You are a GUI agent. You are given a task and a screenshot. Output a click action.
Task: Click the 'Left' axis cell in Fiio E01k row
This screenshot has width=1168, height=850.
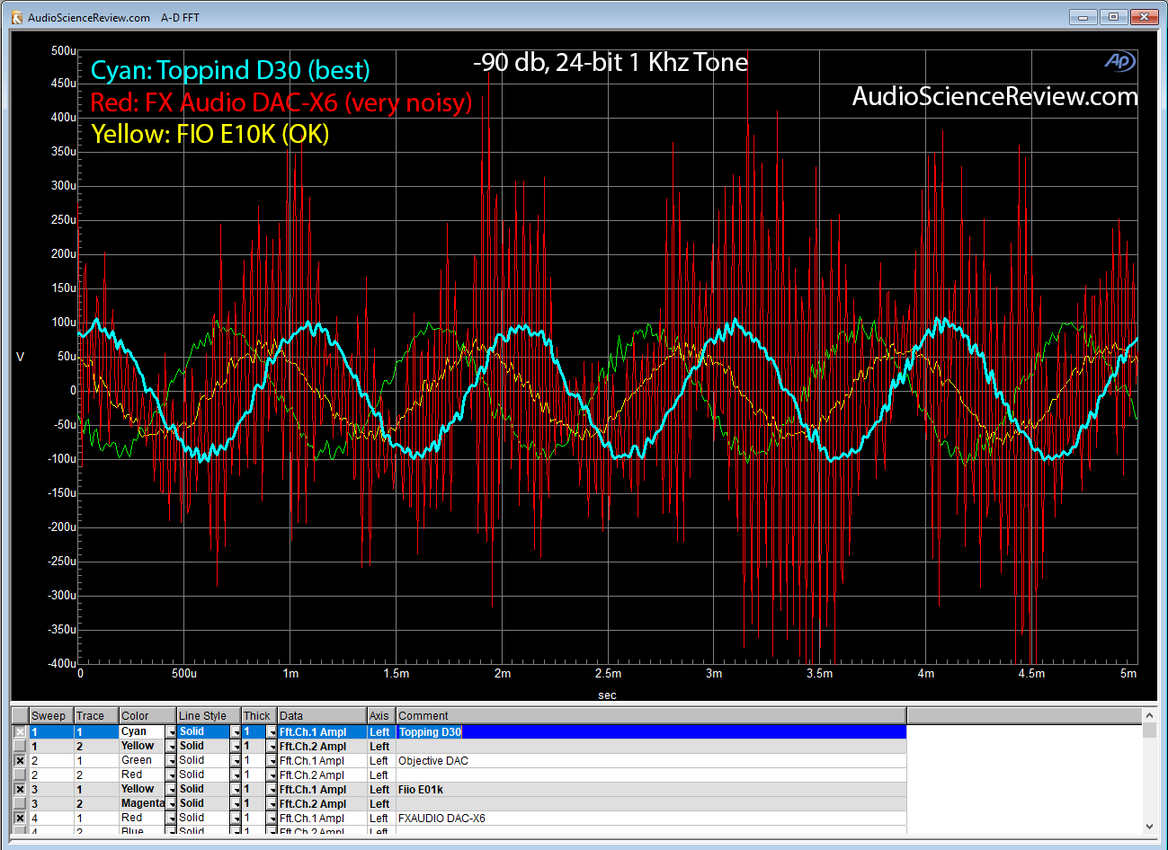pos(379,790)
